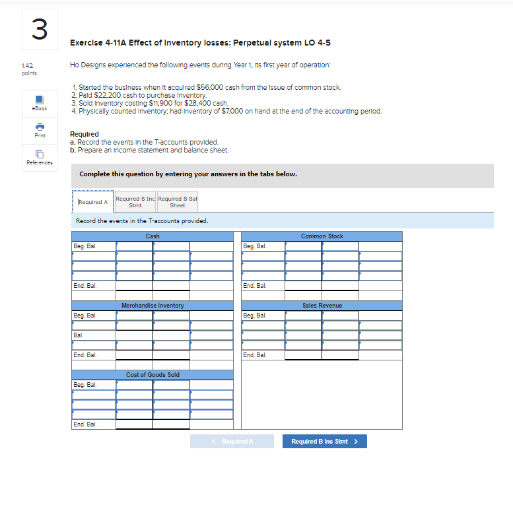513x505 pixels.
Task: Click Common Stock Beg. Bal. debit field
Action: (x=303, y=246)
